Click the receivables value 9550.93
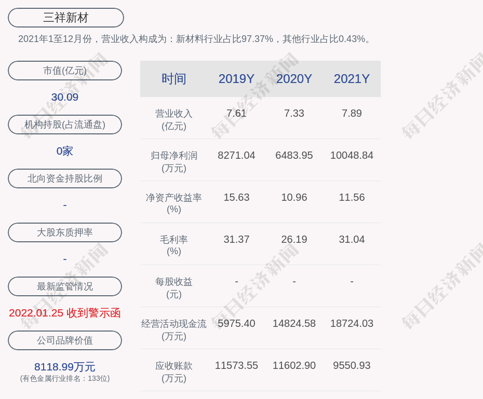The width and height of the screenshot is (483, 399). (x=352, y=365)
